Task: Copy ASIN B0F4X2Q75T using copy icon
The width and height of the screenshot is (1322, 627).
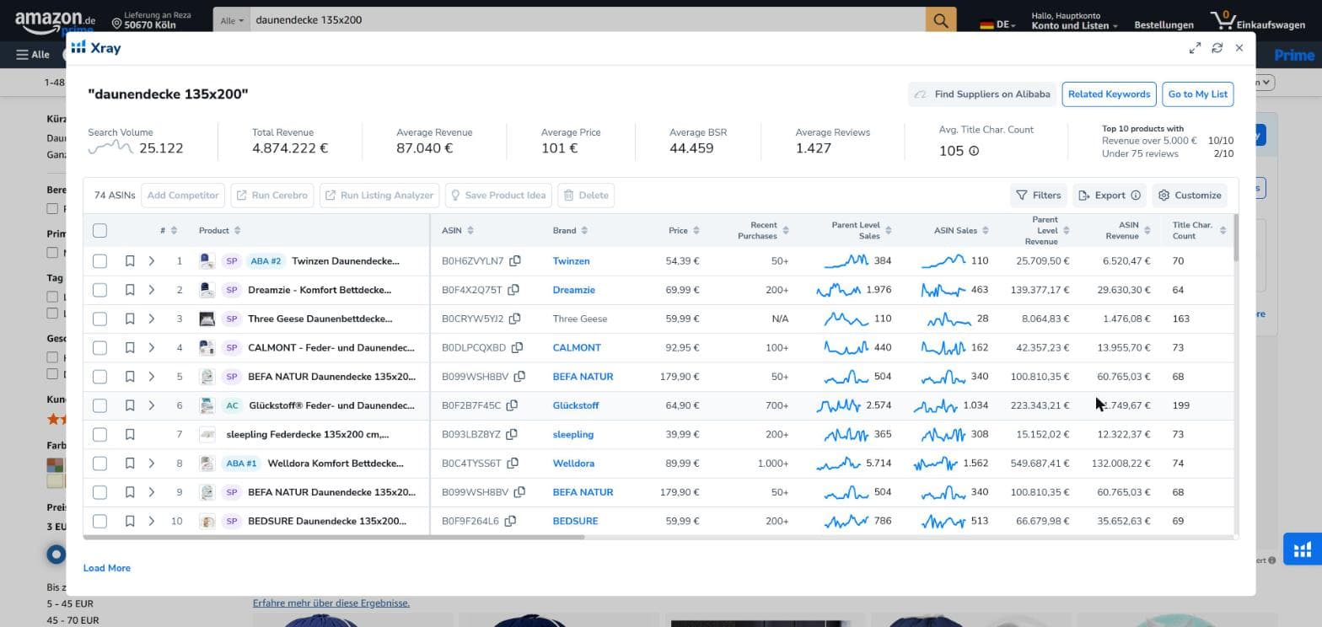Action: [513, 290]
